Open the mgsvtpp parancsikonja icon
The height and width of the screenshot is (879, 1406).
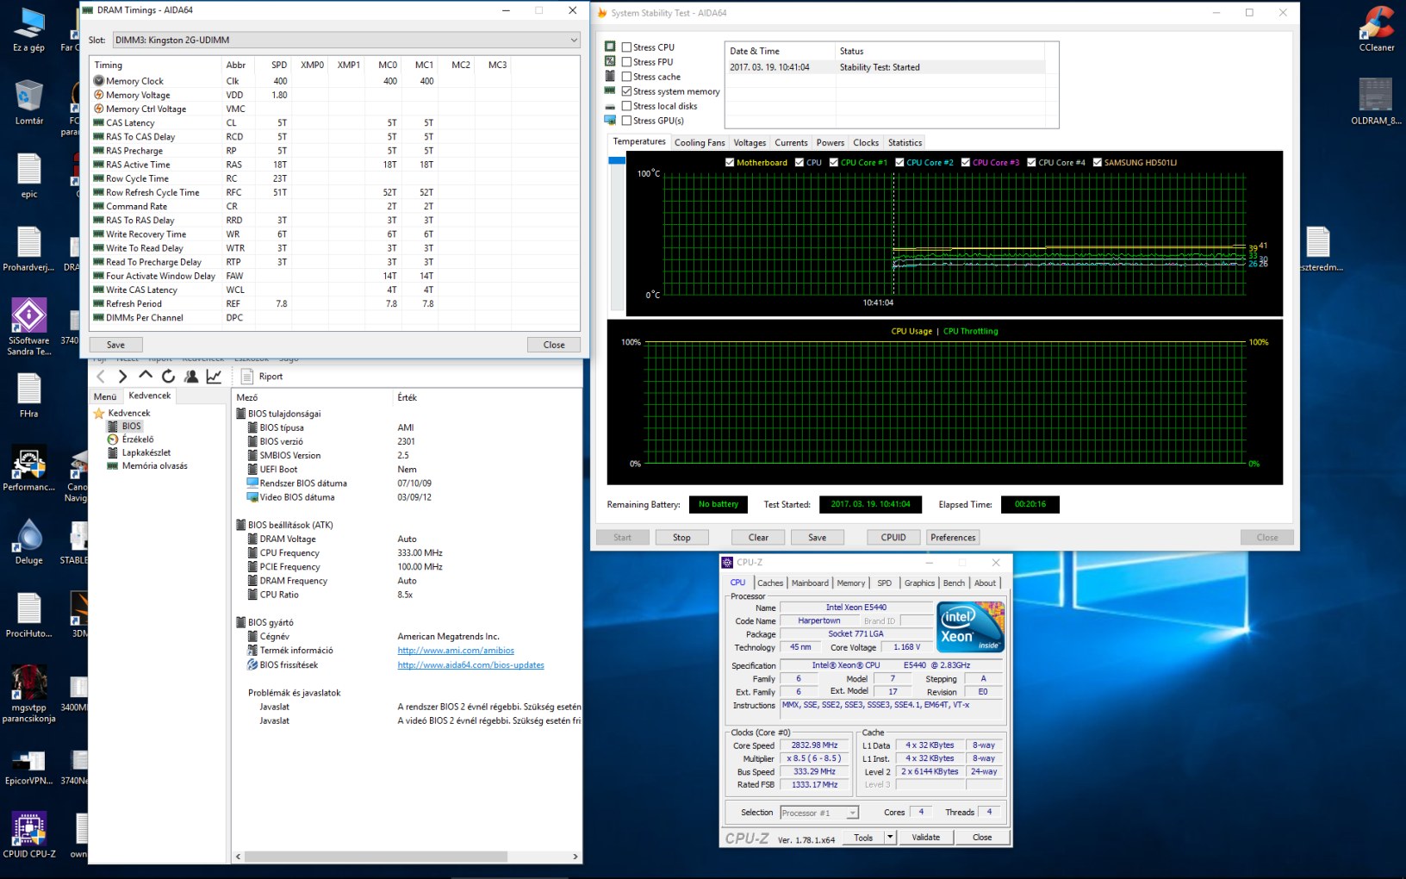click(x=29, y=694)
